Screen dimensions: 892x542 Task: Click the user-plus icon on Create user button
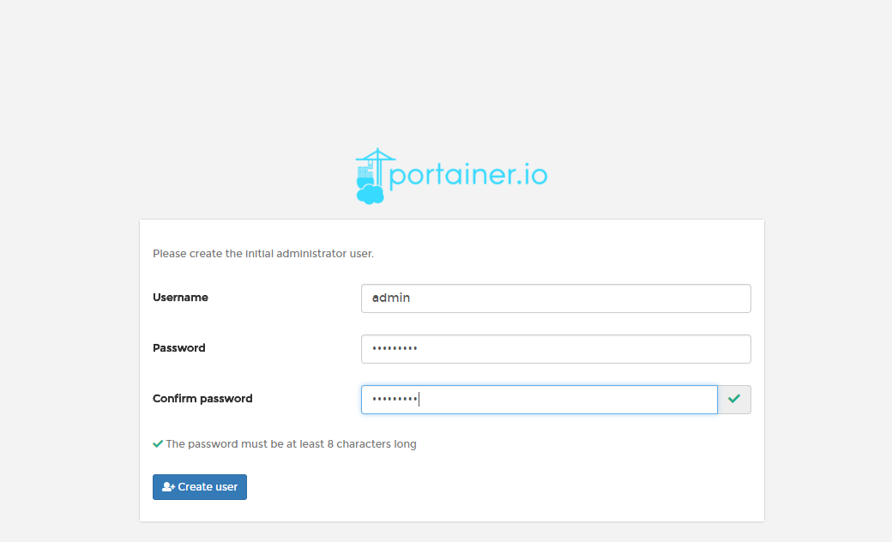coord(168,487)
